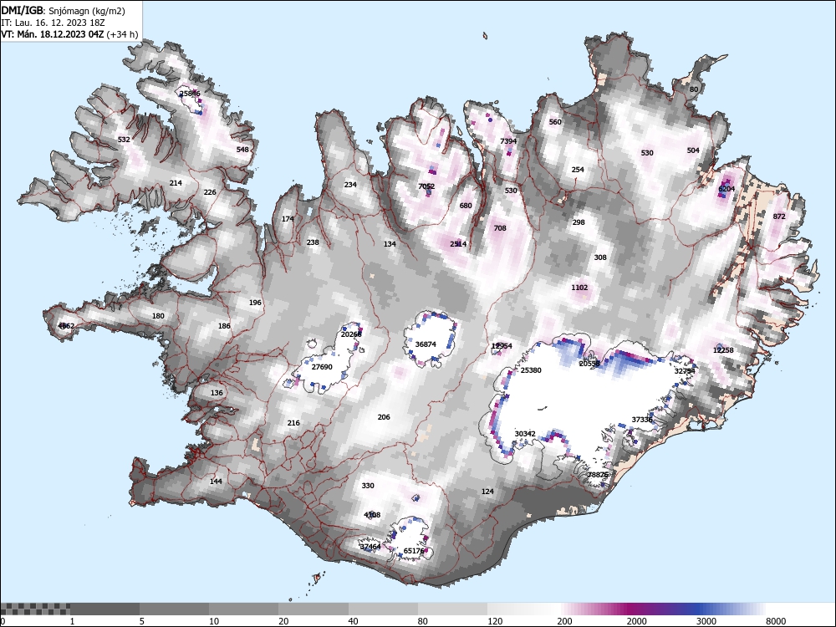Viewport: 836px width, 627px height.
Task: Click the map value 298
Action: pos(579,222)
